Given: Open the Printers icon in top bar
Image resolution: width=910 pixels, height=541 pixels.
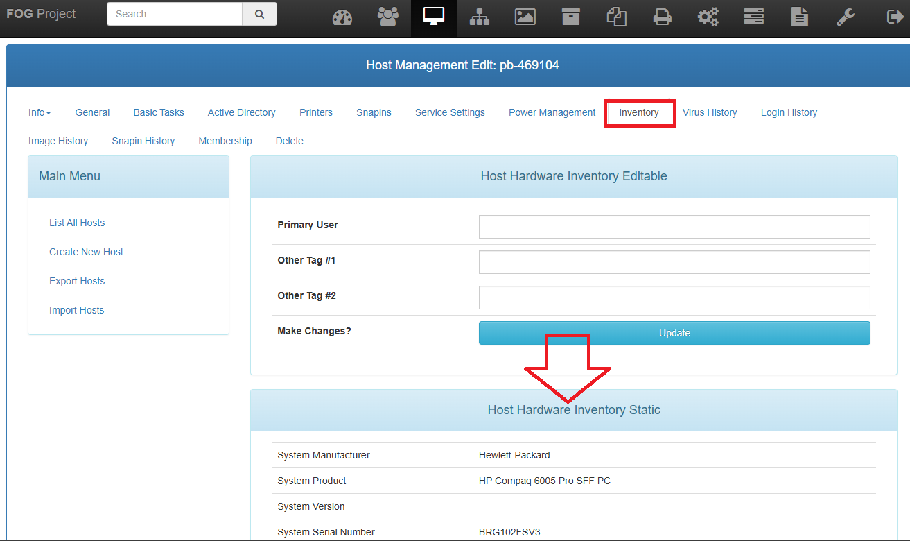Looking at the screenshot, I should (663, 17).
